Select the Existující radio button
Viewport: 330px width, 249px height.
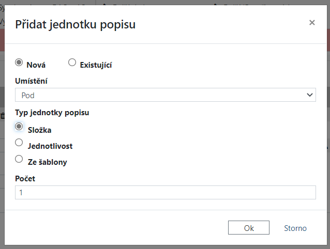pos(72,63)
